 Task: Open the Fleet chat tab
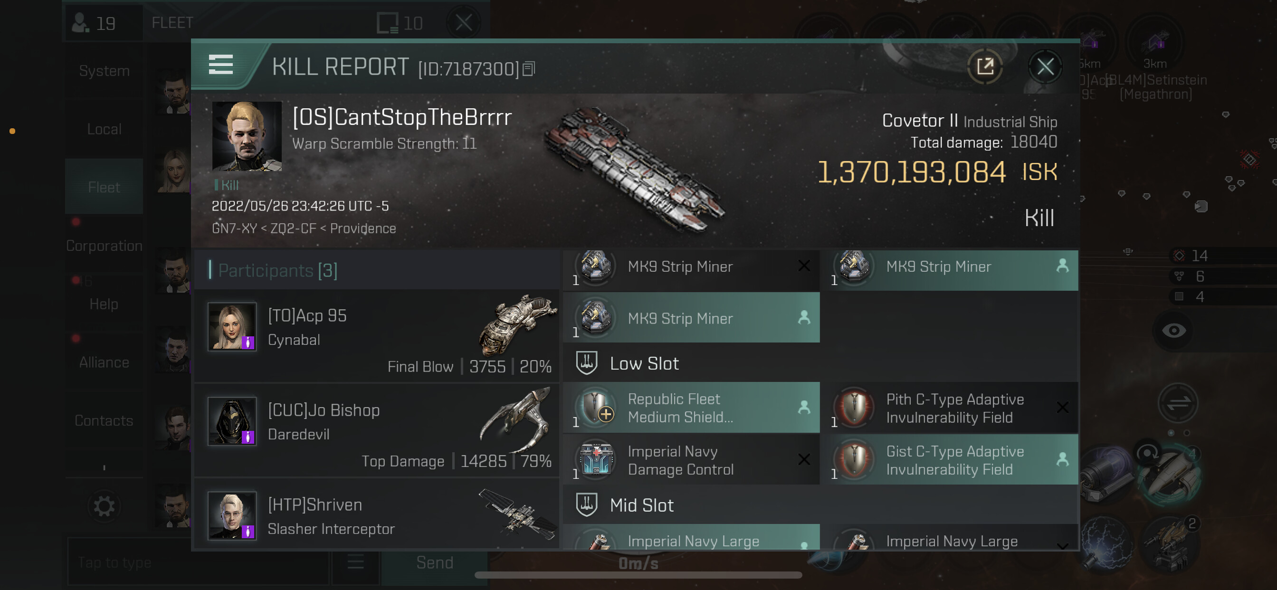tap(104, 187)
